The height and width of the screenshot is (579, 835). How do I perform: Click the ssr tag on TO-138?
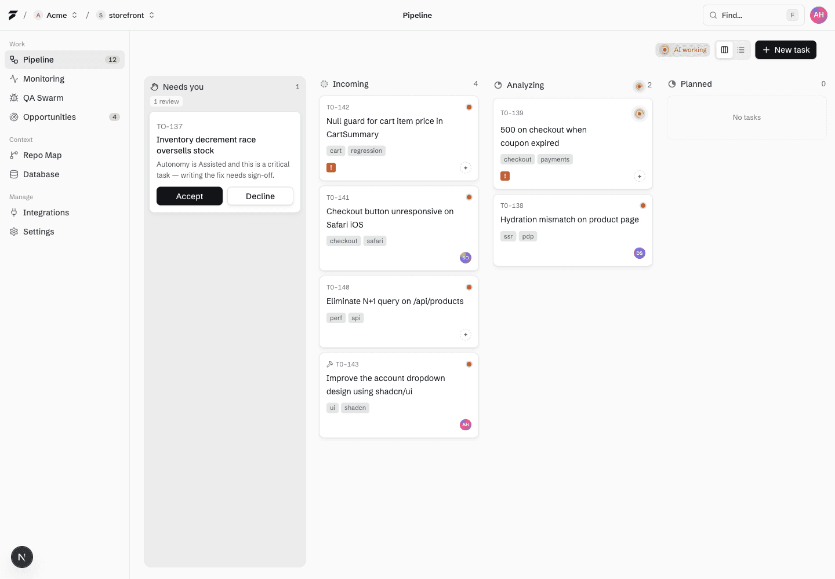[509, 236]
